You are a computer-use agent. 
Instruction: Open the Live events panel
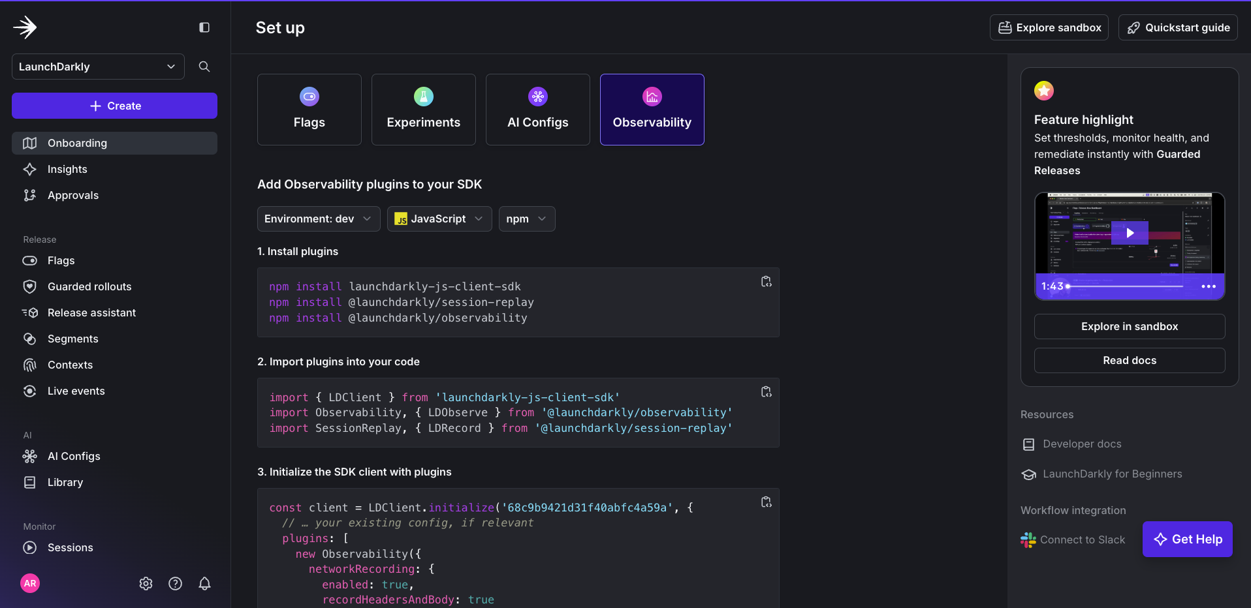76,391
